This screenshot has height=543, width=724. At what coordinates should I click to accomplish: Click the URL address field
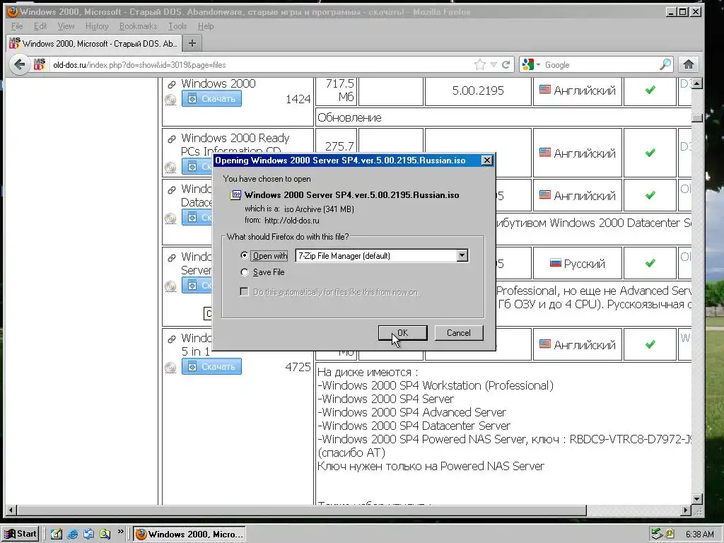pos(261,64)
